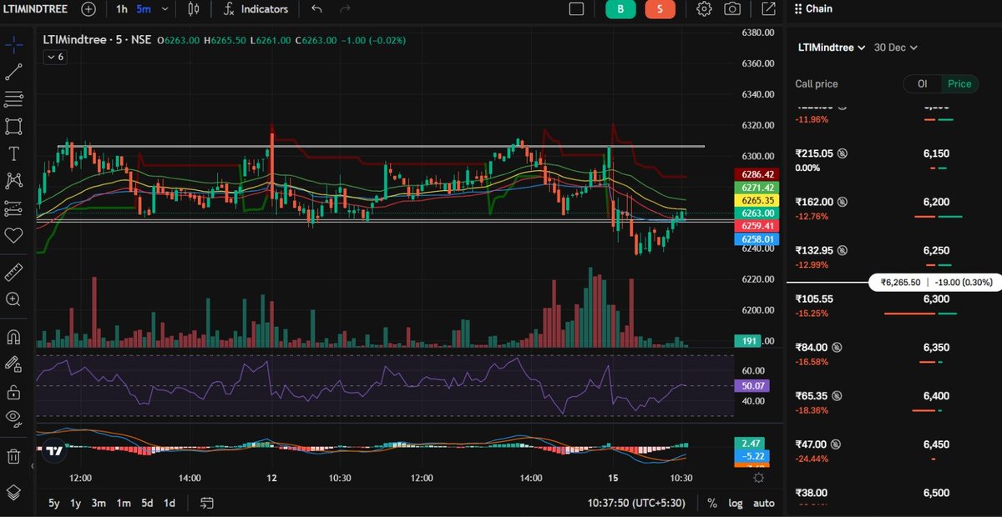Open the Chain panel header

coord(812,9)
